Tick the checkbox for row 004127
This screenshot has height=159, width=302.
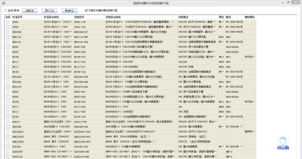coord(8,122)
